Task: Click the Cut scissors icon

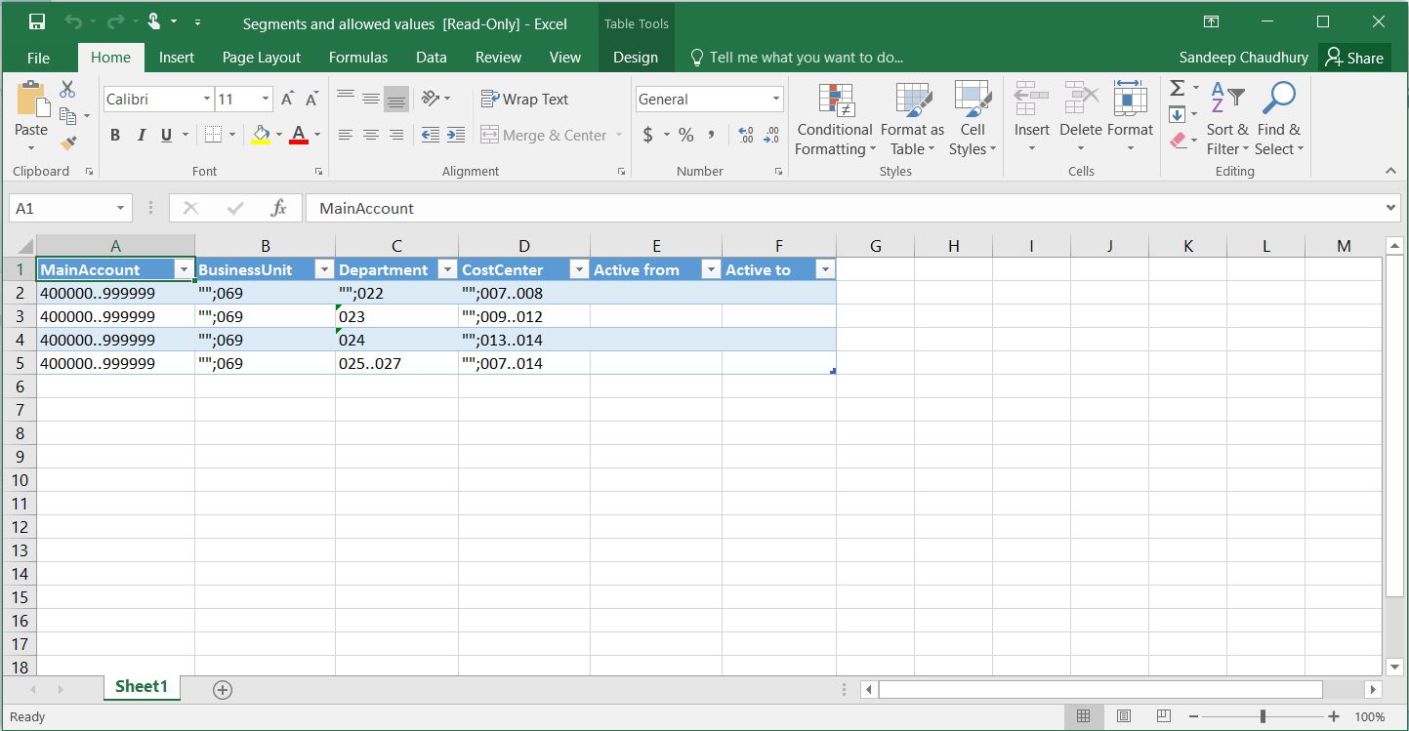Action: (67, 90)
